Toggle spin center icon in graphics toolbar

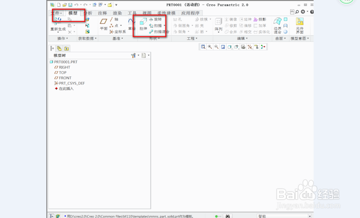click(x=263, y=47)
